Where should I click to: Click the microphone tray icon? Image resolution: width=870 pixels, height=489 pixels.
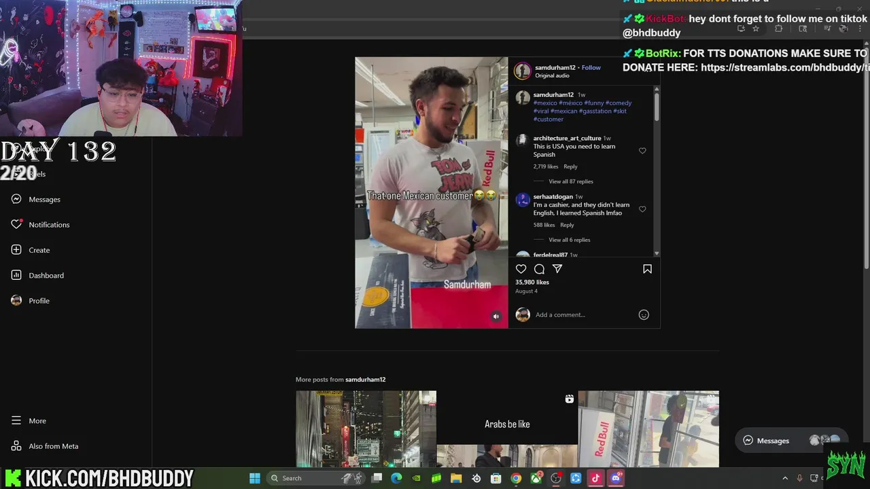799,478
